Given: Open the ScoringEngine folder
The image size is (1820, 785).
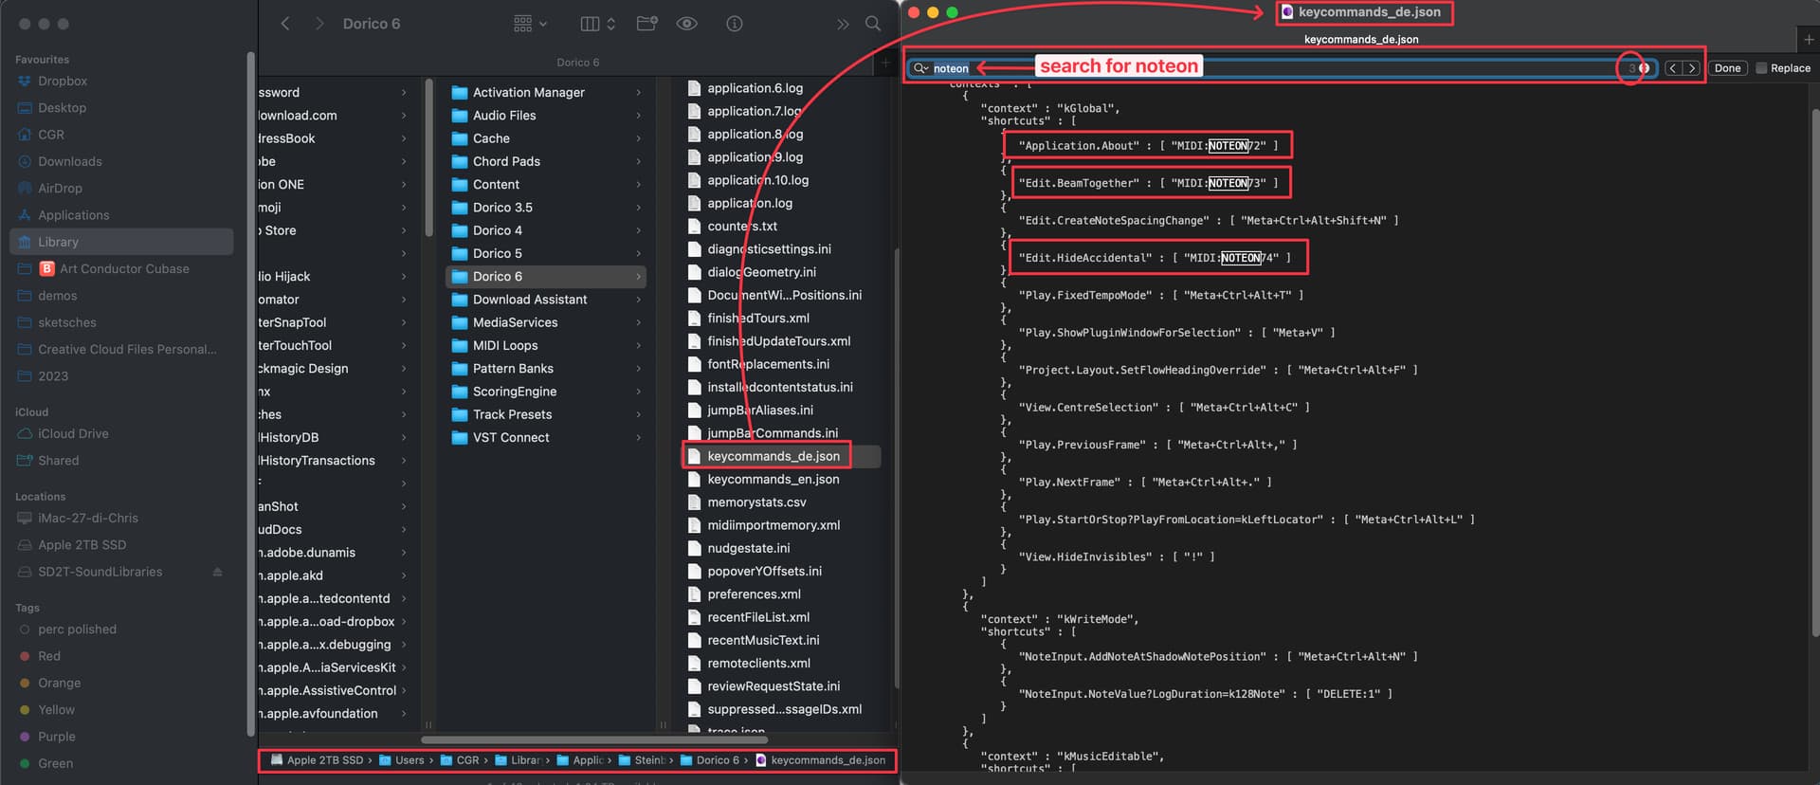Looking at the screenshot, I should 515,392.
